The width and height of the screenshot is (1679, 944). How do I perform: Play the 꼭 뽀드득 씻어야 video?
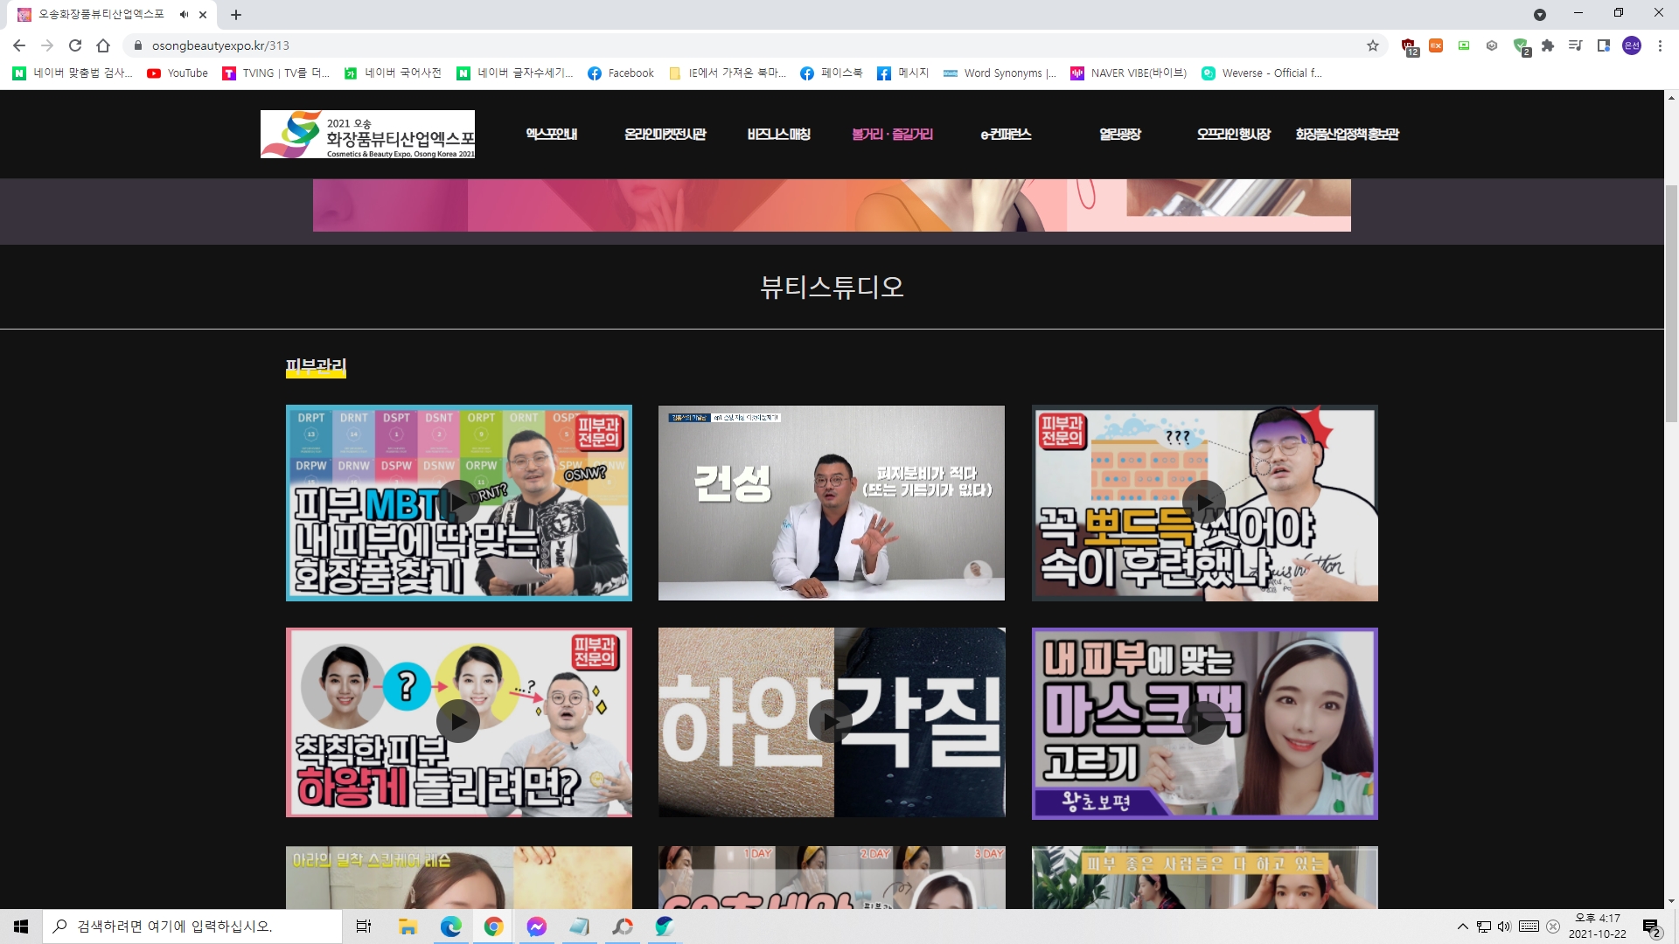coord(1204,503)
